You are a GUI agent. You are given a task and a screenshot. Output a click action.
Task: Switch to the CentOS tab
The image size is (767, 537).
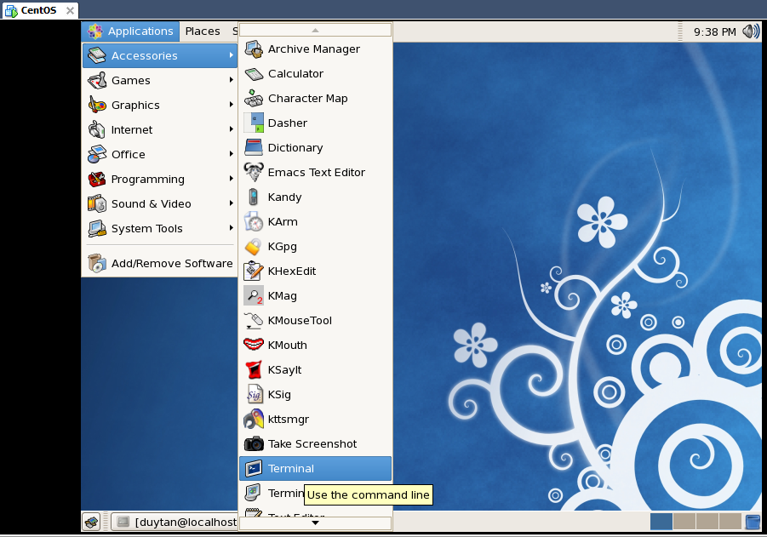pyautogui.click(x=38, y=10)
